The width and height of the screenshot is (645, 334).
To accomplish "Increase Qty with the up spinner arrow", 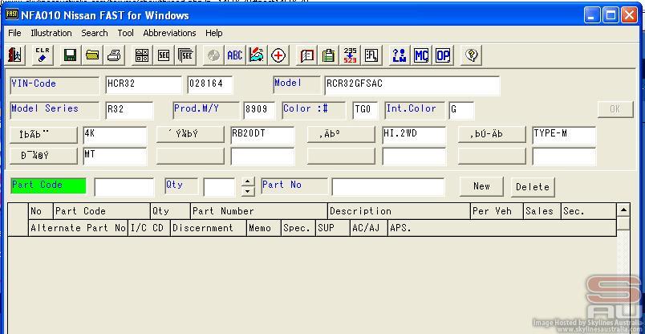I will (247, 181).
